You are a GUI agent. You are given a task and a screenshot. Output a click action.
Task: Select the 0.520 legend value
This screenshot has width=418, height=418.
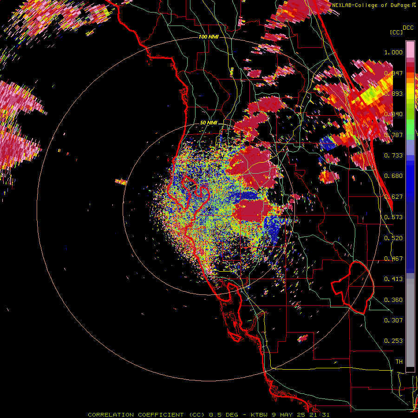tap(393, 238)
